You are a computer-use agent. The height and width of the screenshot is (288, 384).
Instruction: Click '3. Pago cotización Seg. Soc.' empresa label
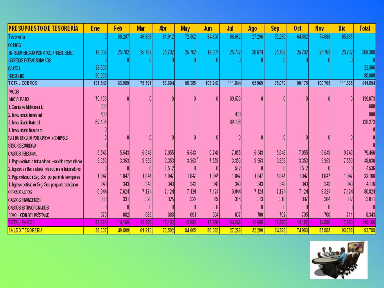44,177
